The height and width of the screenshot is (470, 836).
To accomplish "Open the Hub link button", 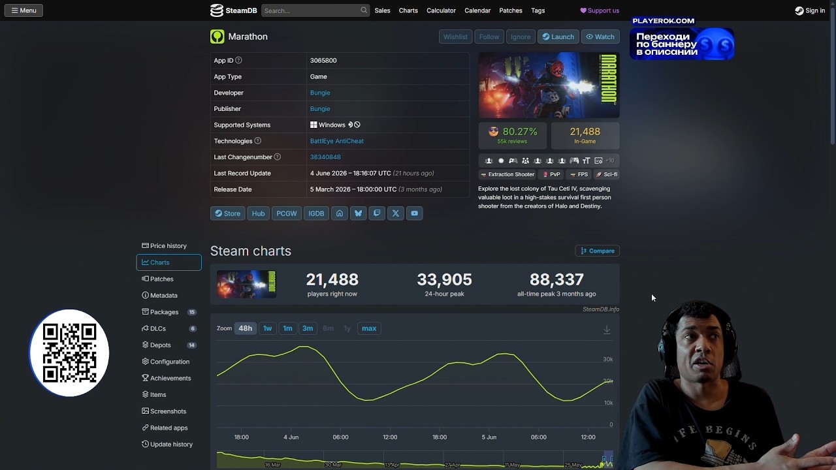I will pos(259,213).
